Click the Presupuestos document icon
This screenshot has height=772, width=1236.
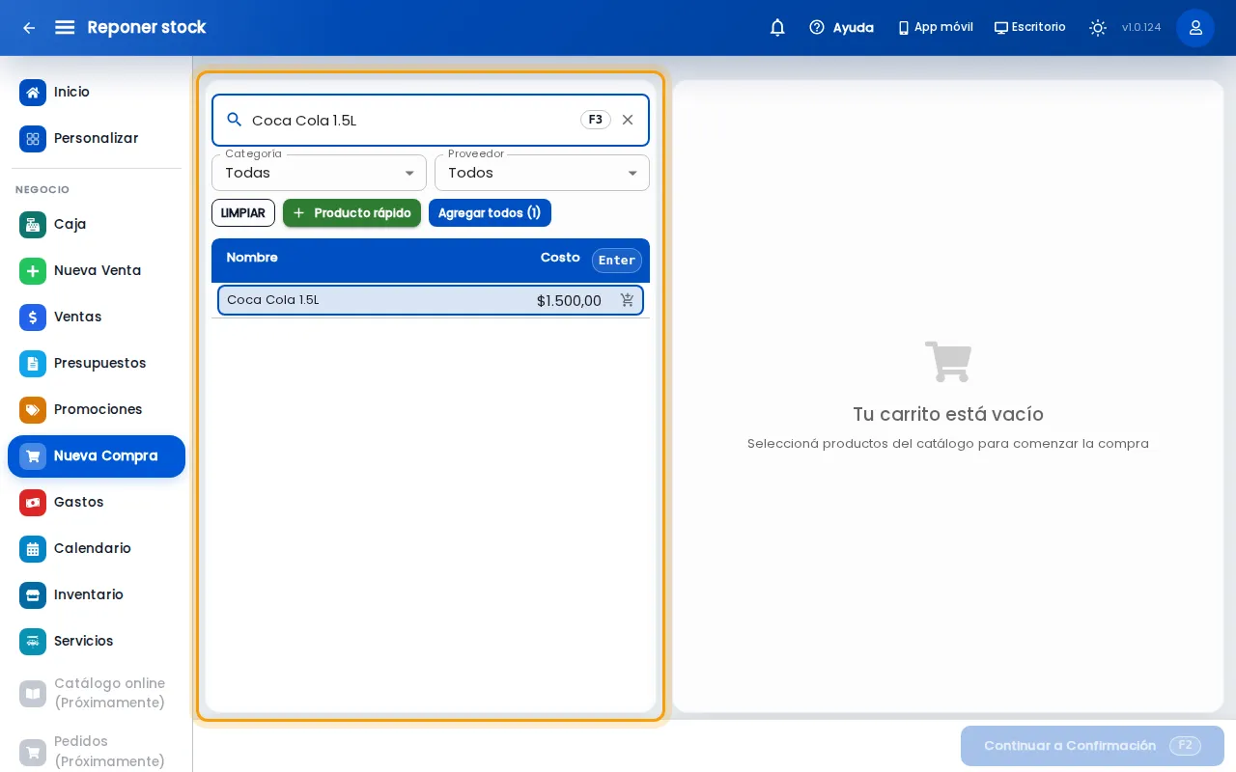[x=33, y=363]
